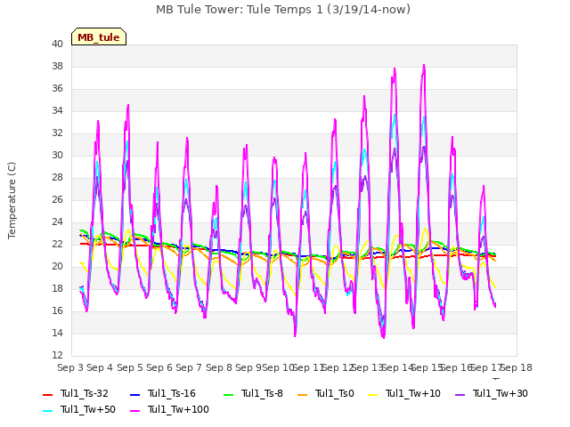Image resolution: width=570 pixels, height=427 pixels.
Task: Click the yellow Tul1_Tw+10 legend swatch
Action: 373,394
